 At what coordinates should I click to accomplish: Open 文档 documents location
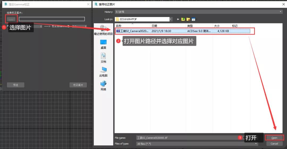click(103, 58)
